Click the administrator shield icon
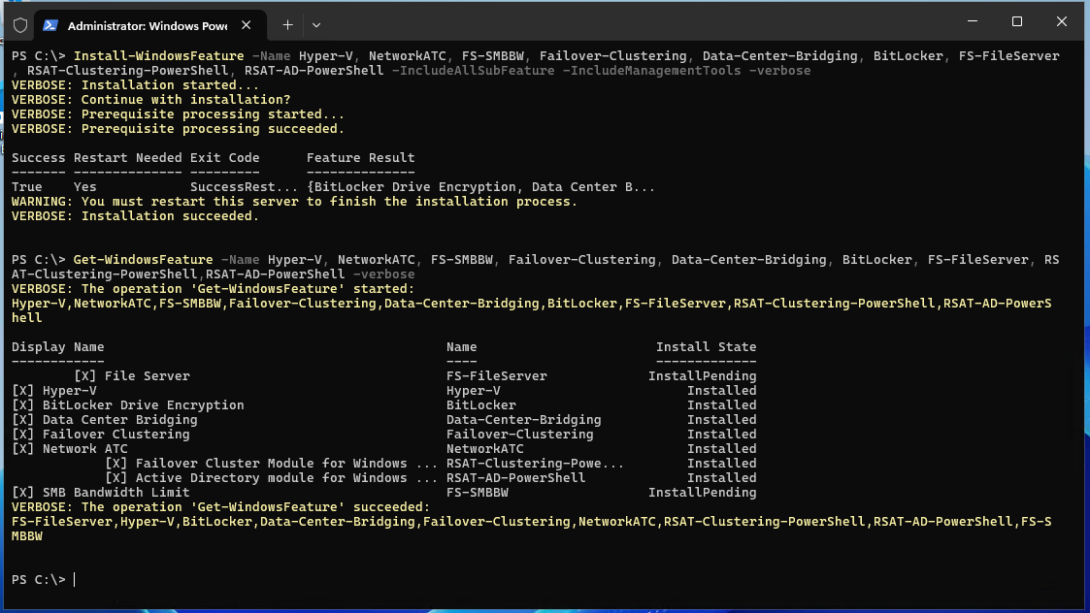Viewport: 1090px width, 613px height. [20, 24]
